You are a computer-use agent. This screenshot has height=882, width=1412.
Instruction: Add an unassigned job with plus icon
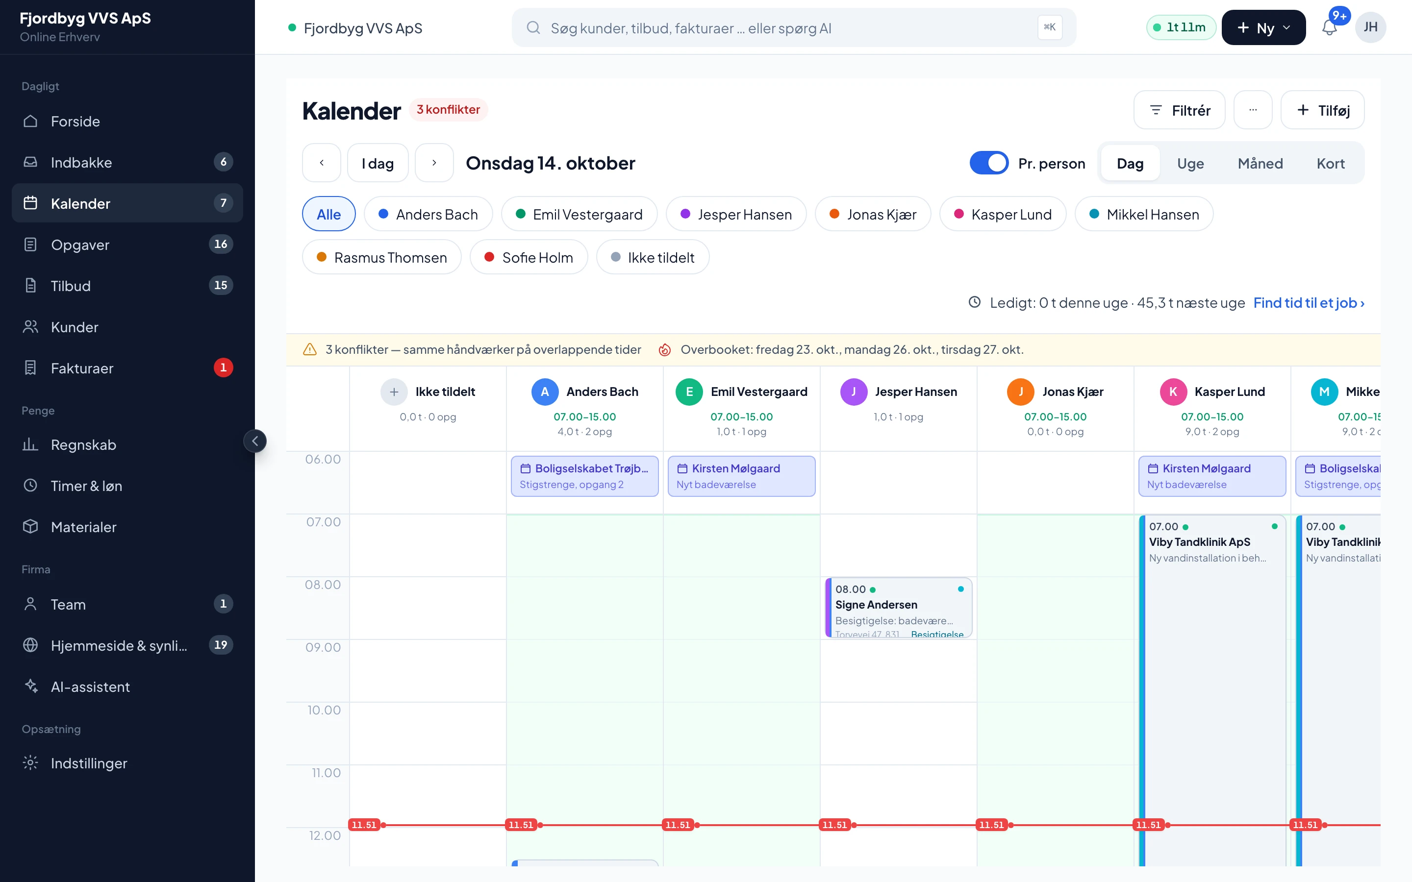(x=394, y=392)
